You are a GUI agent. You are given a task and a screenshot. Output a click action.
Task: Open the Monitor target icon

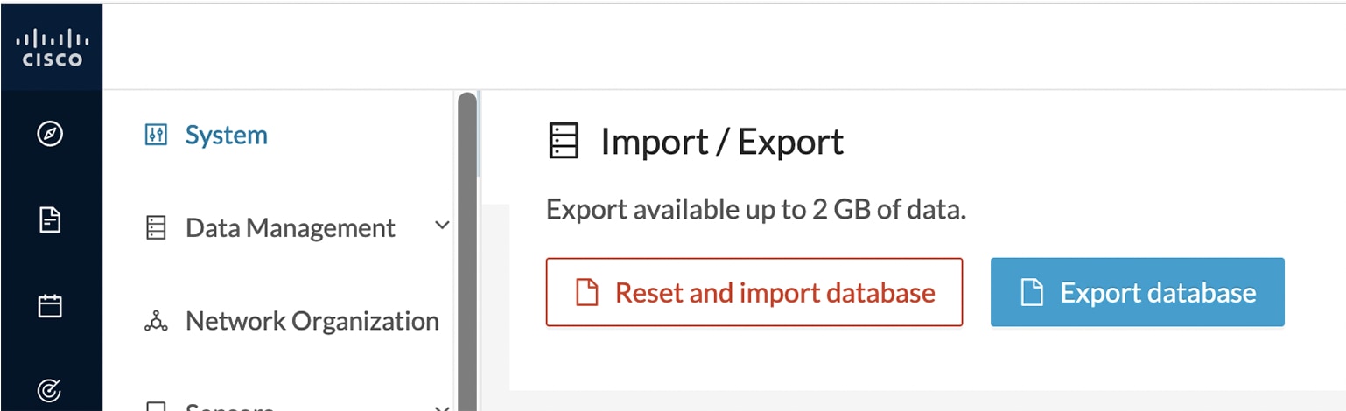51,390
